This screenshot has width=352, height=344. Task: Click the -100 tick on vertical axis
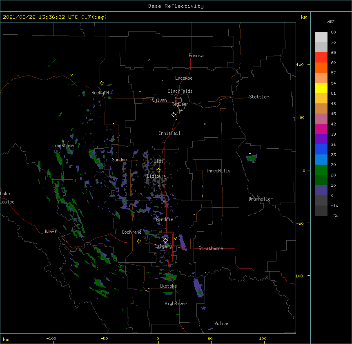click(x=299, y=276)
